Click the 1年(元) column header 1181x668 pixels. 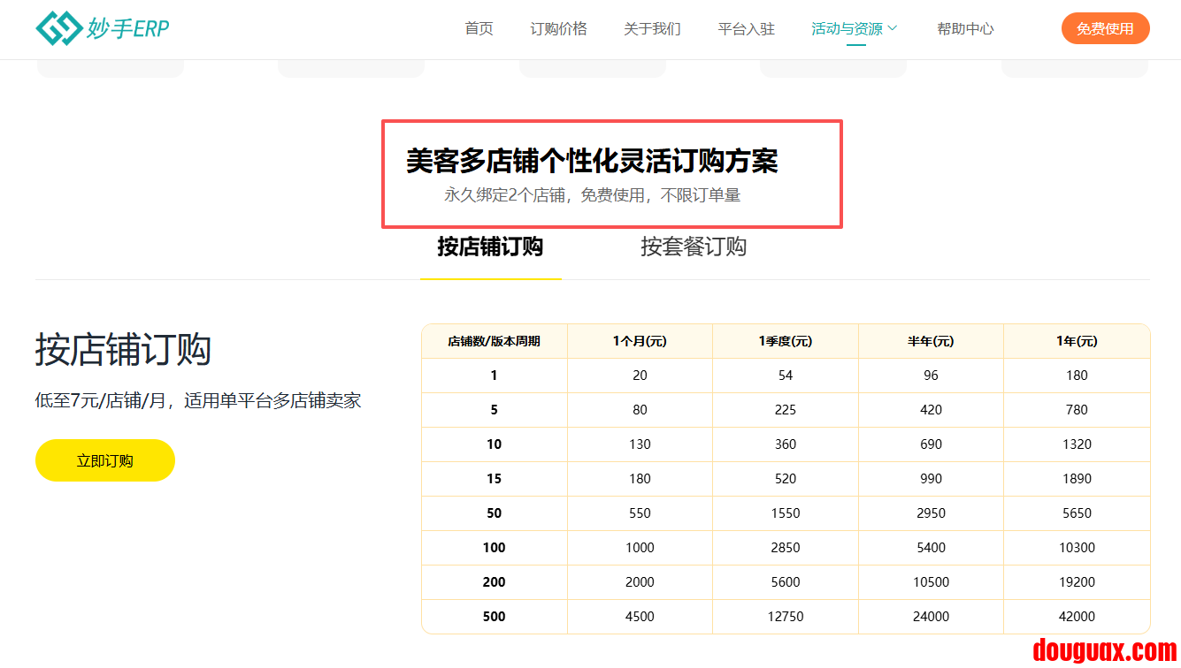[x=1077, y=341]
